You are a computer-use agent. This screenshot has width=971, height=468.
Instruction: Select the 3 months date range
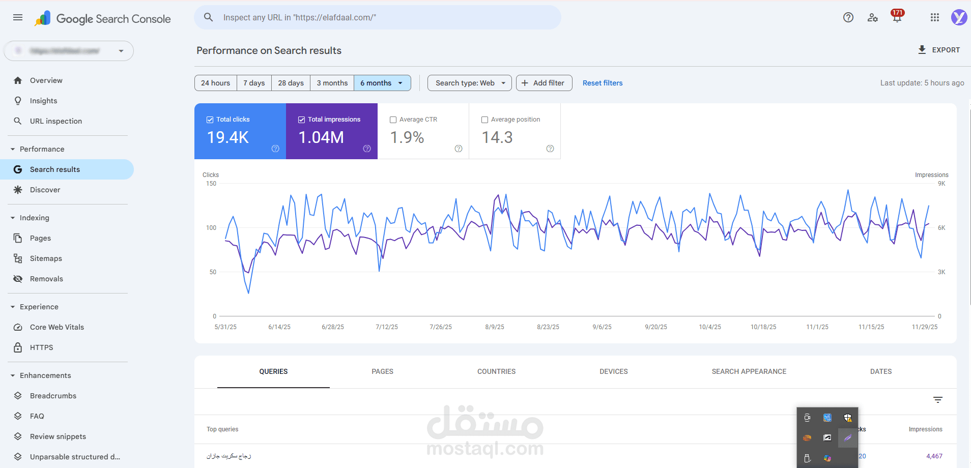click(x=332, y=83)
